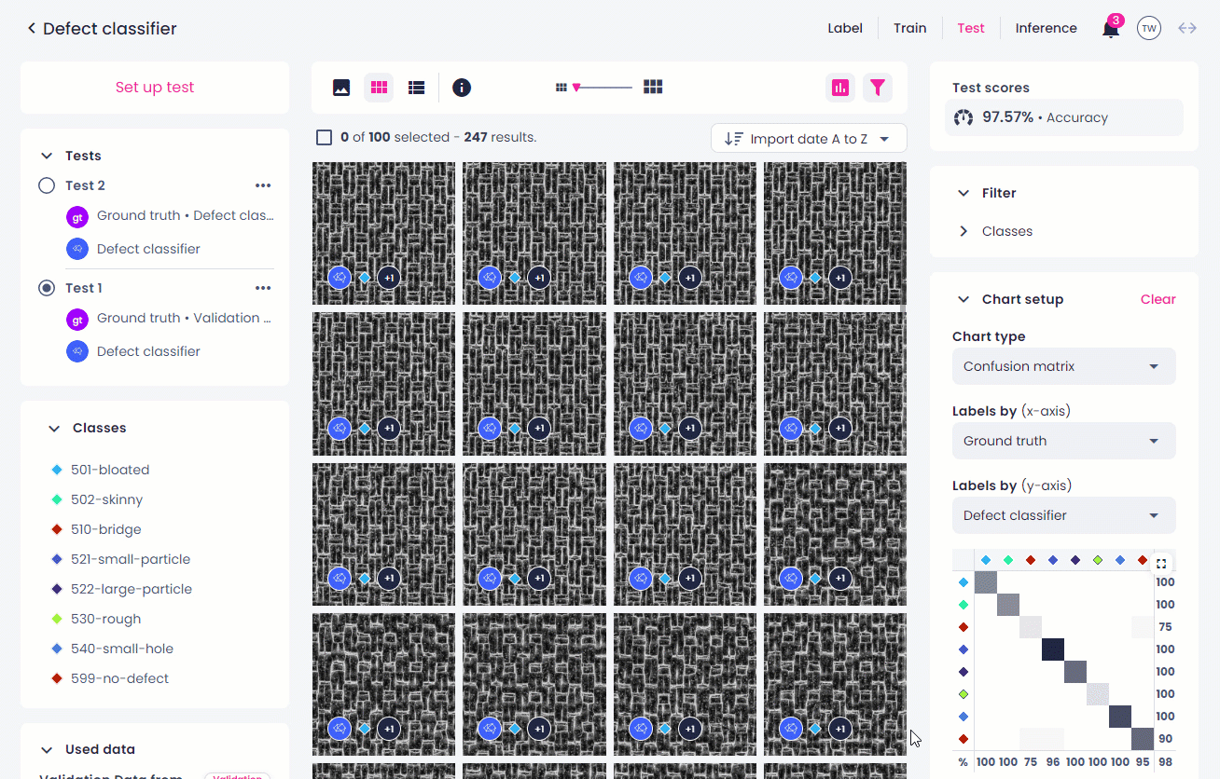Screen dimensions: 1220x779
Task: Open Test 2 options menu
Action: [263, 185]
